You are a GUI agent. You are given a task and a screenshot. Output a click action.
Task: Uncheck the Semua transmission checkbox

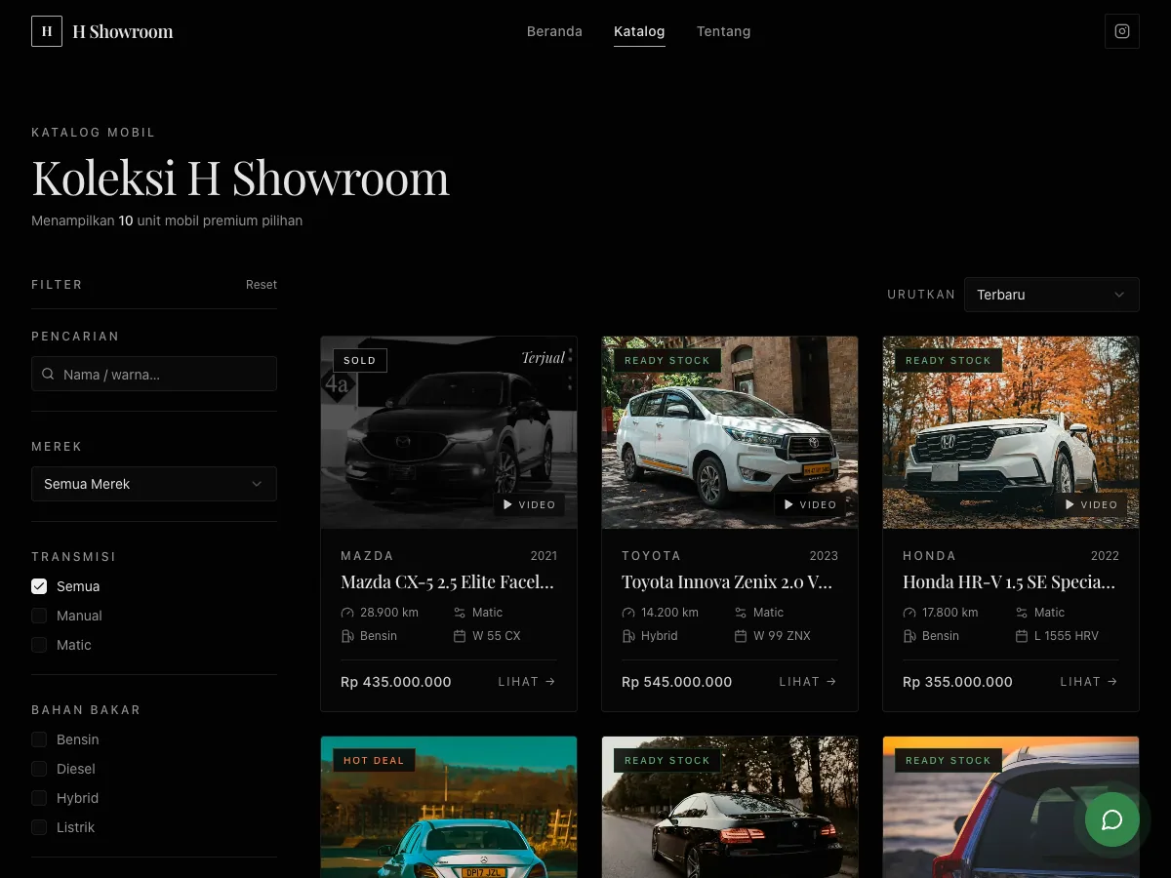(39, 586)
